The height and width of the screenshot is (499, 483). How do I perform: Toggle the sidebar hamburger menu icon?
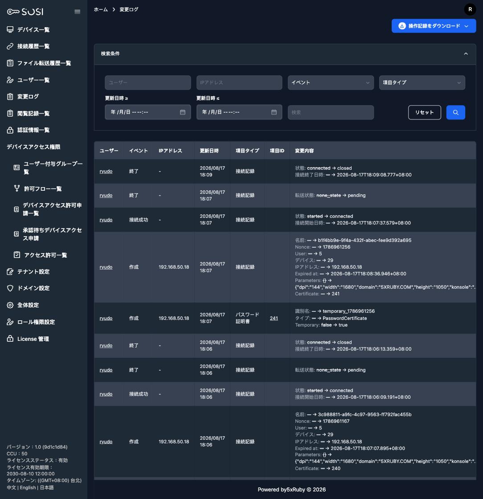point(78,12)
